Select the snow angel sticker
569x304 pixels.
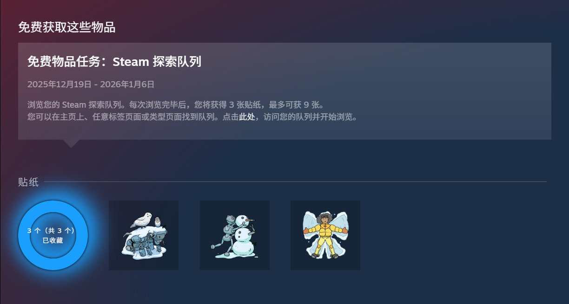[x=325, y=235]
